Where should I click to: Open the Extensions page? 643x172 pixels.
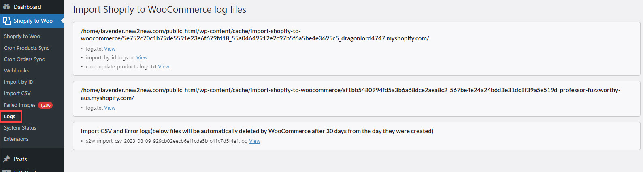(16, 139)
